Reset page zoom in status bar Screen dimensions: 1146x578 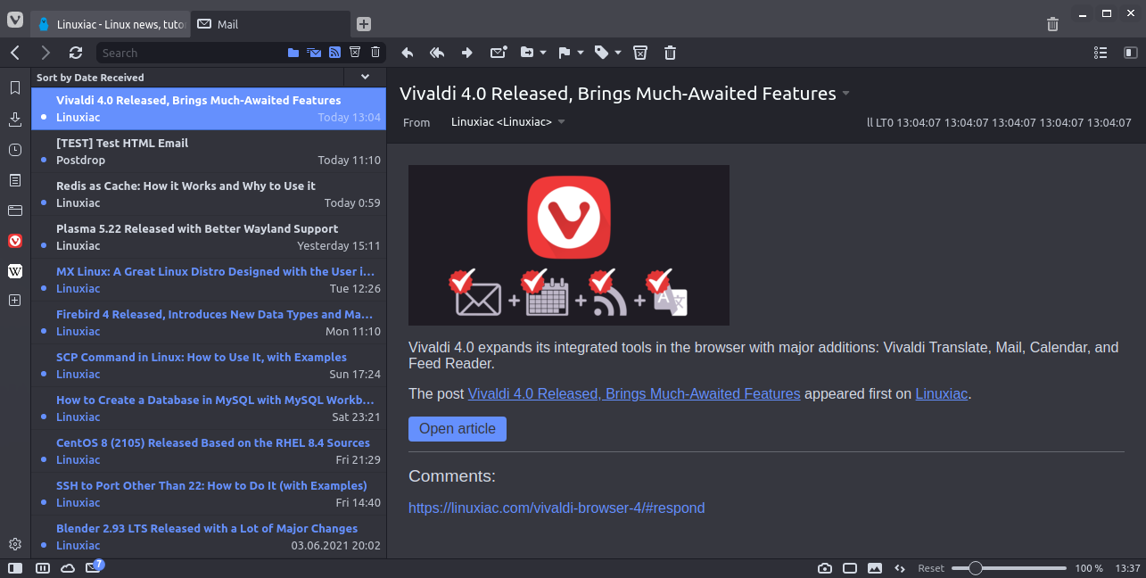pos(931,568)
